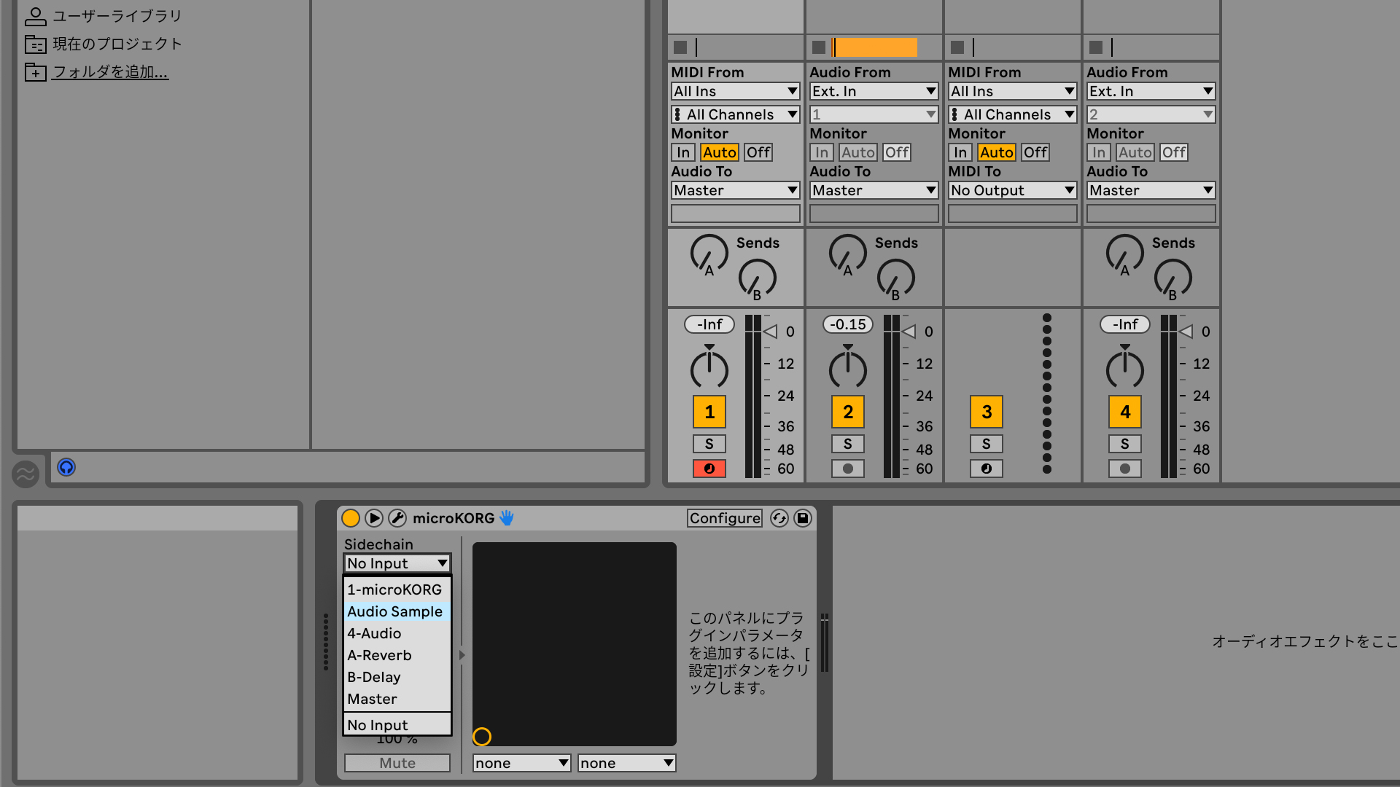Click microKORG unfold play-triangle icon
1400x787 pixels.
pos(374,518)
